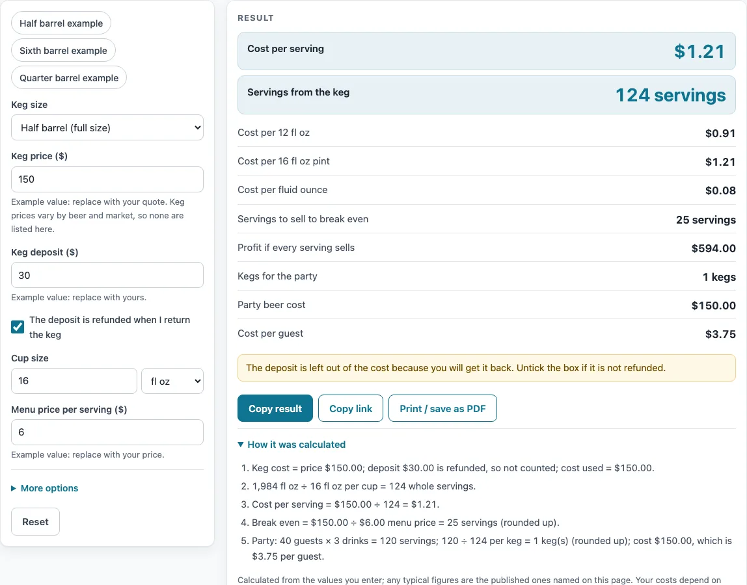
Task: Click the $0.91 value
Action: (x=720, y=133)
